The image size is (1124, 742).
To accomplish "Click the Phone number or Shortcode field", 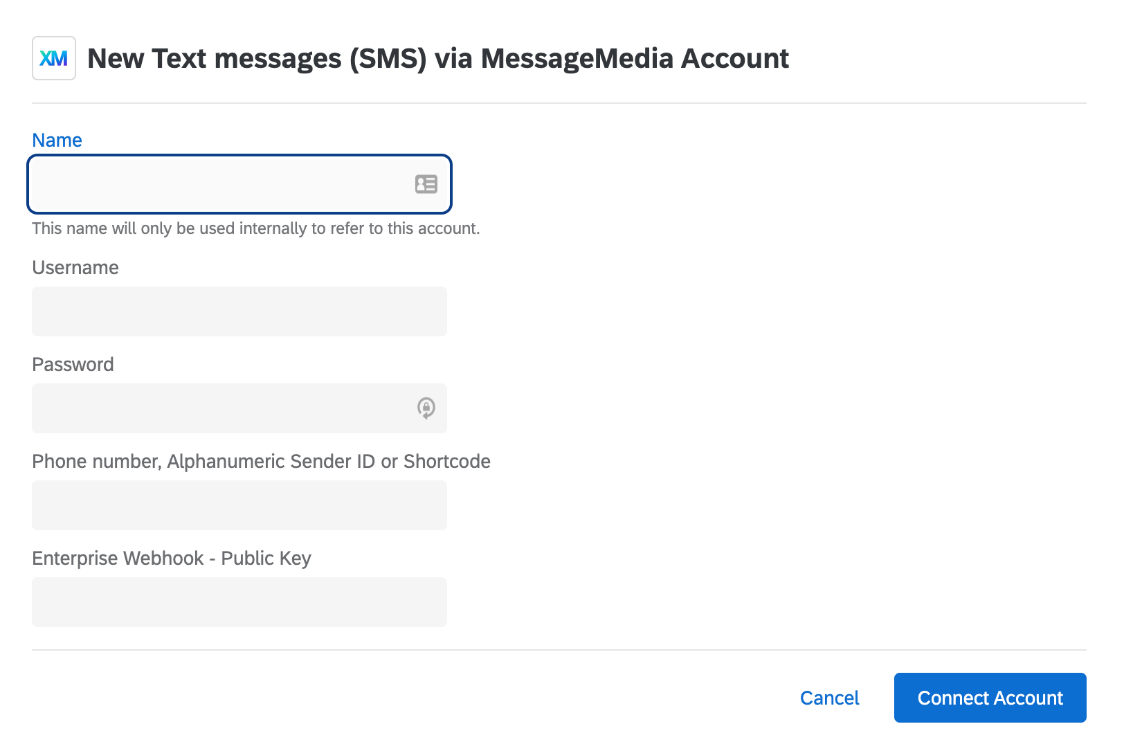I will tap(239, 505).
